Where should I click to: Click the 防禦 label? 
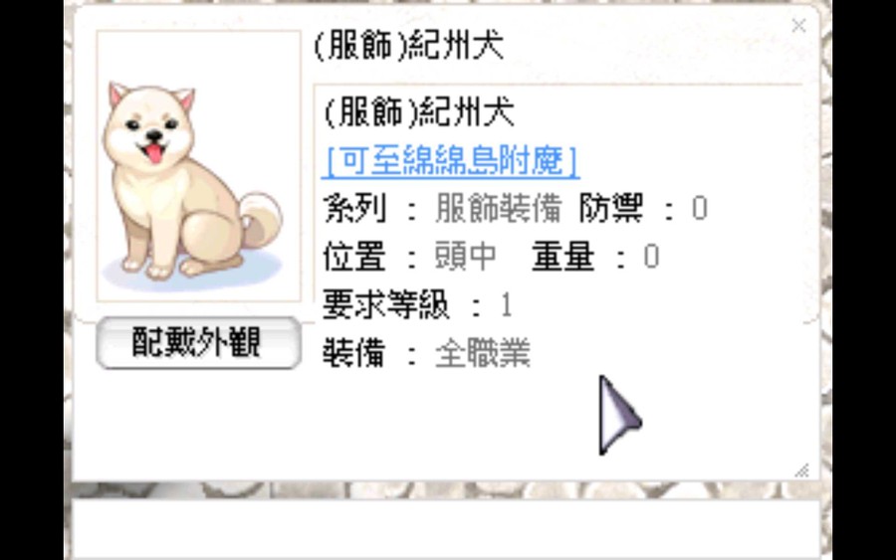[611, 208]
